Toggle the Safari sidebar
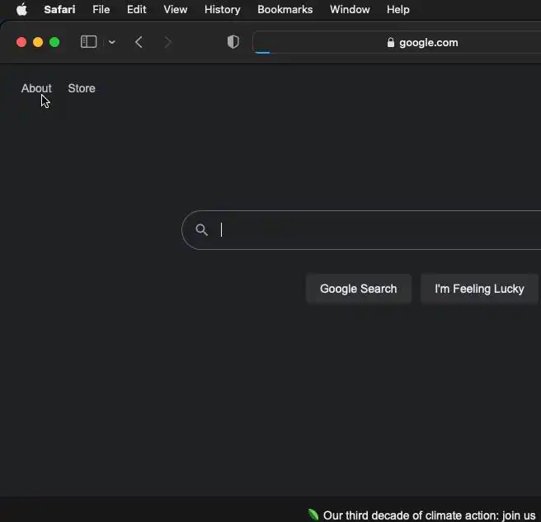The height and width of the screenshot is (522, 541). point(89,42)
